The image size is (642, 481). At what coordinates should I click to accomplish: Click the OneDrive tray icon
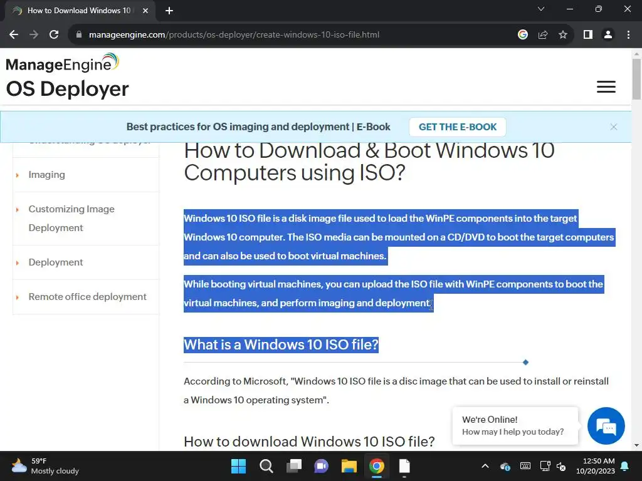(x=505, y=466)
